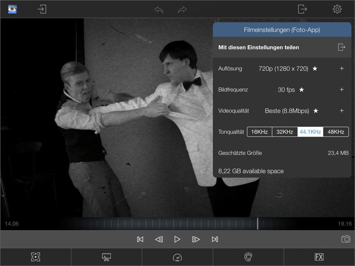Tap the app logo eye icon
The image size is (355, 266).
click(x=13, y=9)
